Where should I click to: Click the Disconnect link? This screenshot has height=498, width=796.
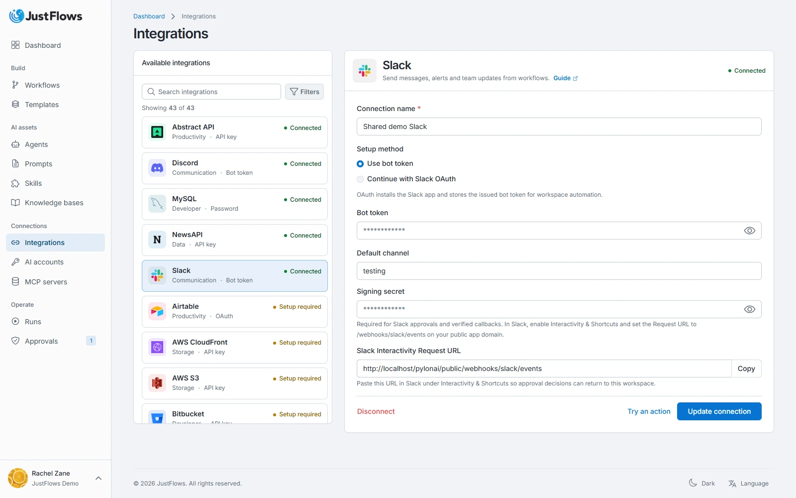pyautogui.click(x=376, y=411)
